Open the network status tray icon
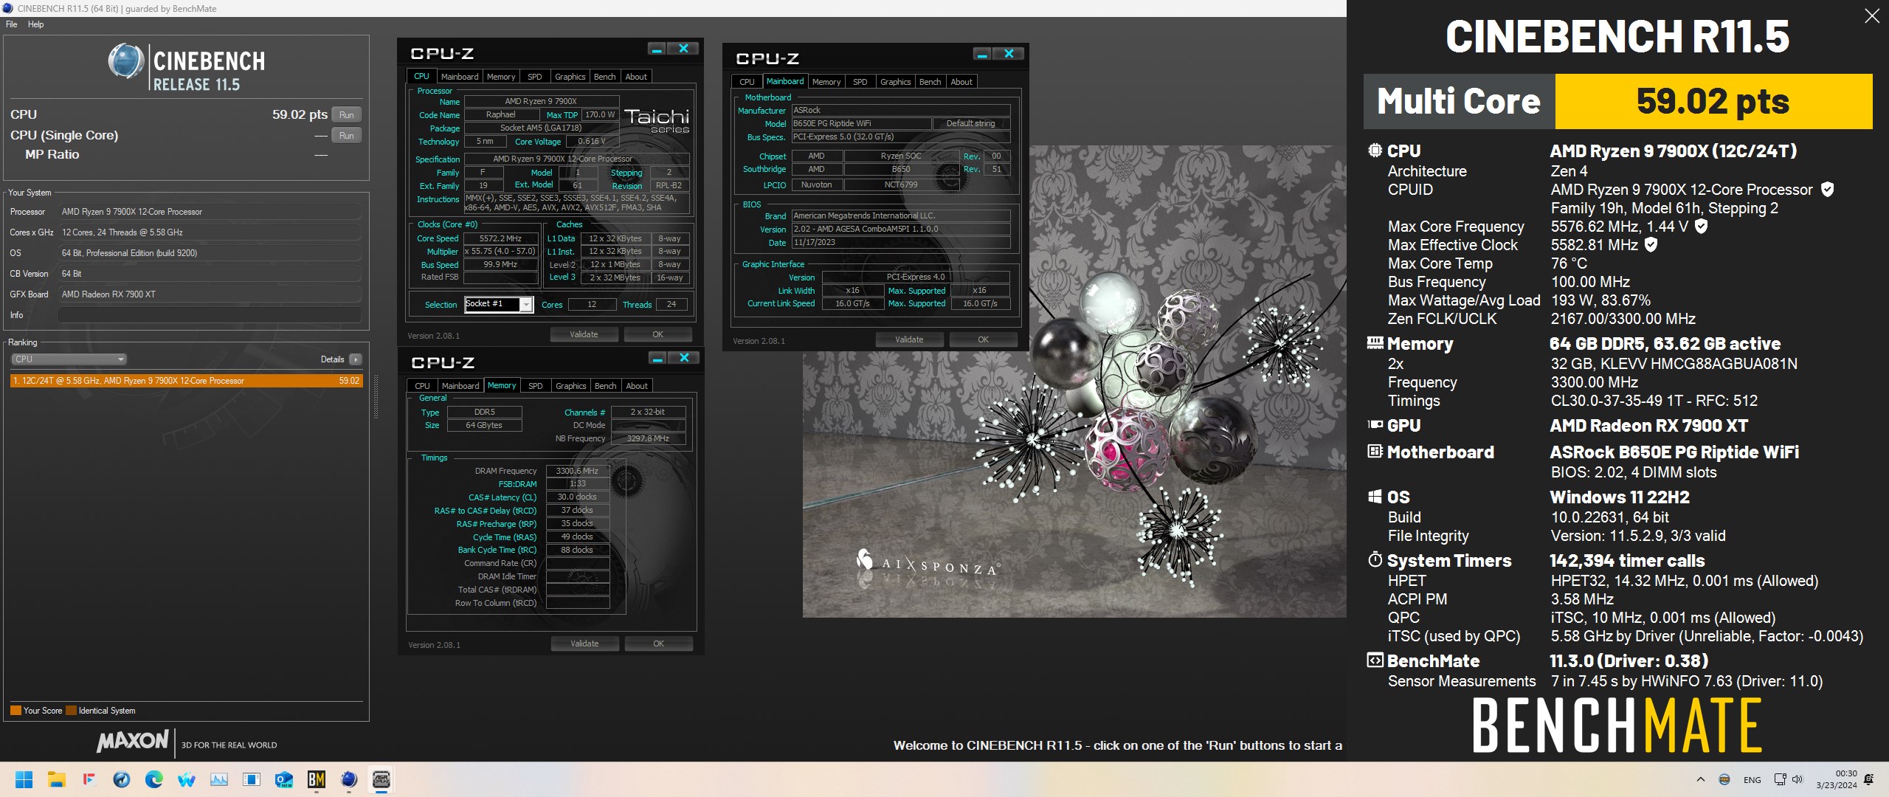 [x=1780, y=779]
